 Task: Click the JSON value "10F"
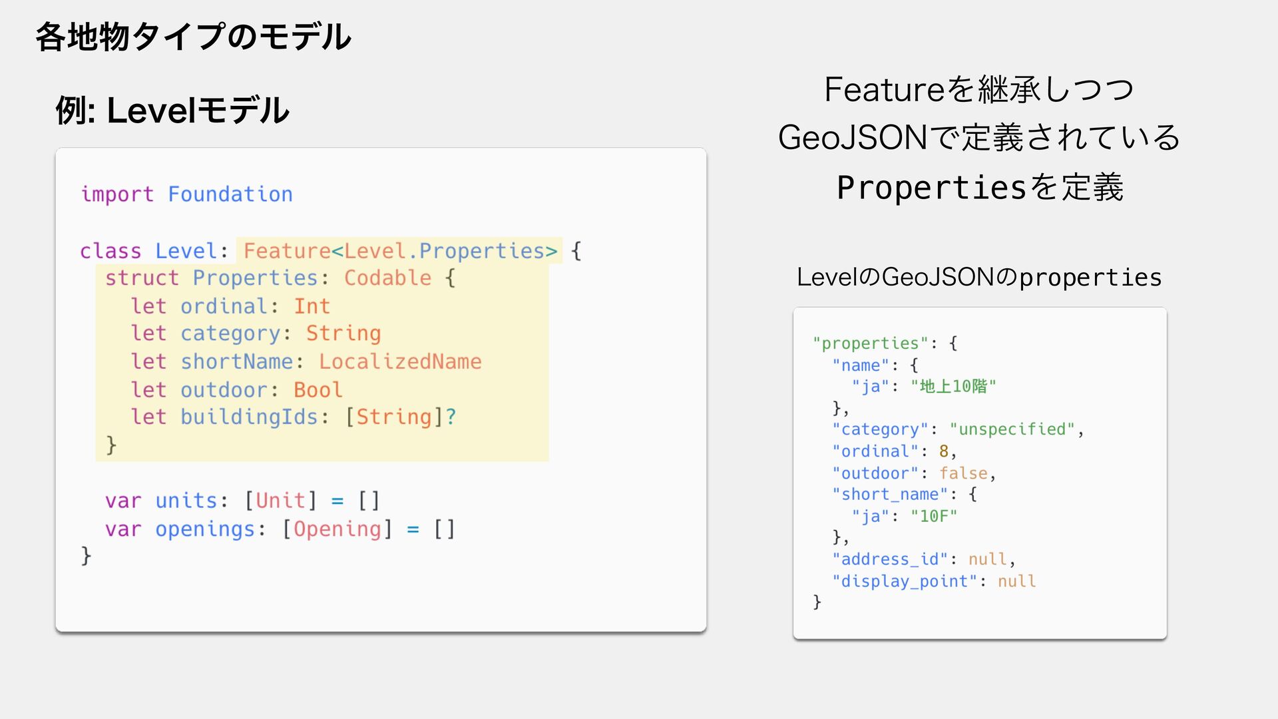point(934,516)
